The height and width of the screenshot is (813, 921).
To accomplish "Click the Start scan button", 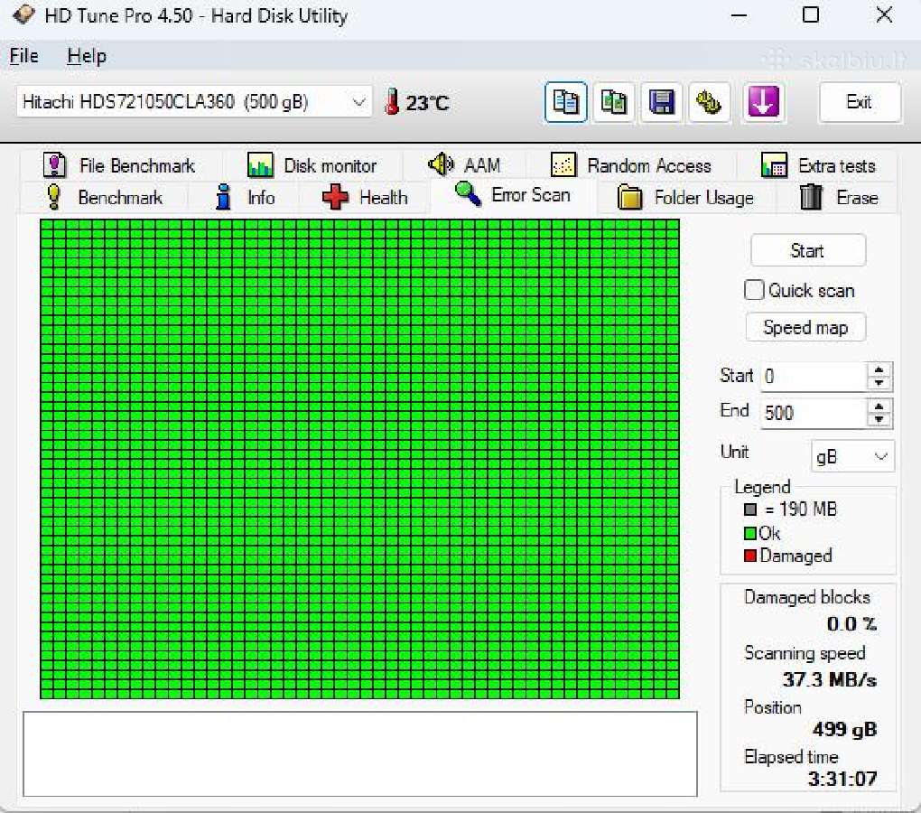I will click(807, 251).
